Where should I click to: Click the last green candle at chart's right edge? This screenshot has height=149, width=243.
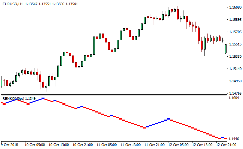click(226, 49)
